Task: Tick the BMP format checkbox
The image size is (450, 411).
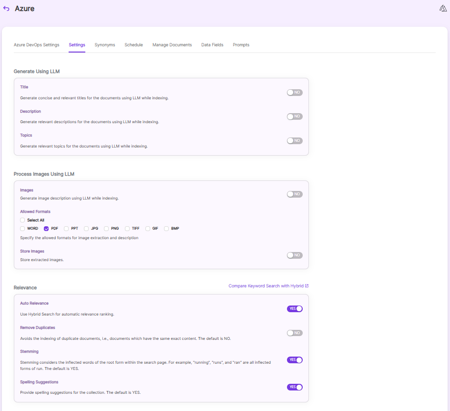Action: point(166,229)
